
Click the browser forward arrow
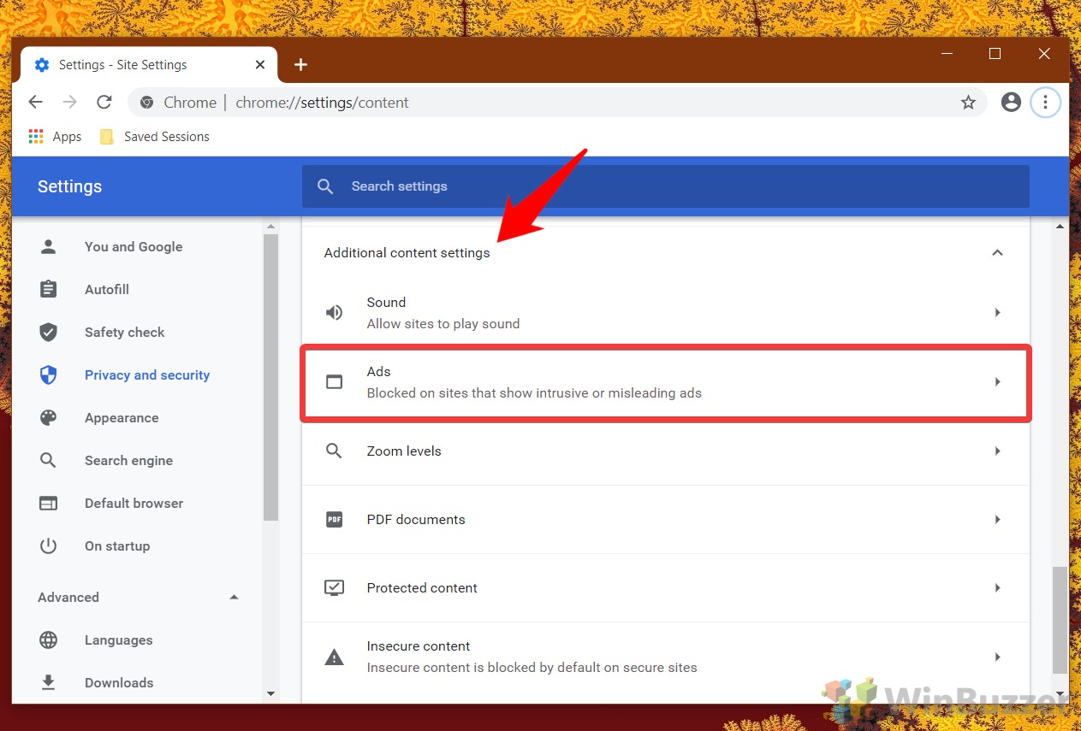(x=69, y=103)
